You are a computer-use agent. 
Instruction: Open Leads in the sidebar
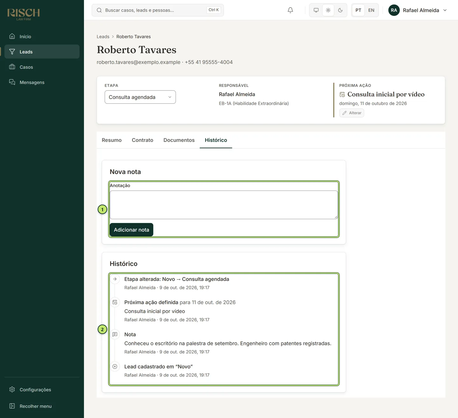pos(42,52)
